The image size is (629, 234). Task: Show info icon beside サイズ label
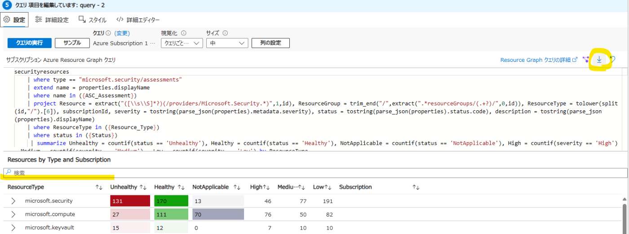click(x=225, y=33)
